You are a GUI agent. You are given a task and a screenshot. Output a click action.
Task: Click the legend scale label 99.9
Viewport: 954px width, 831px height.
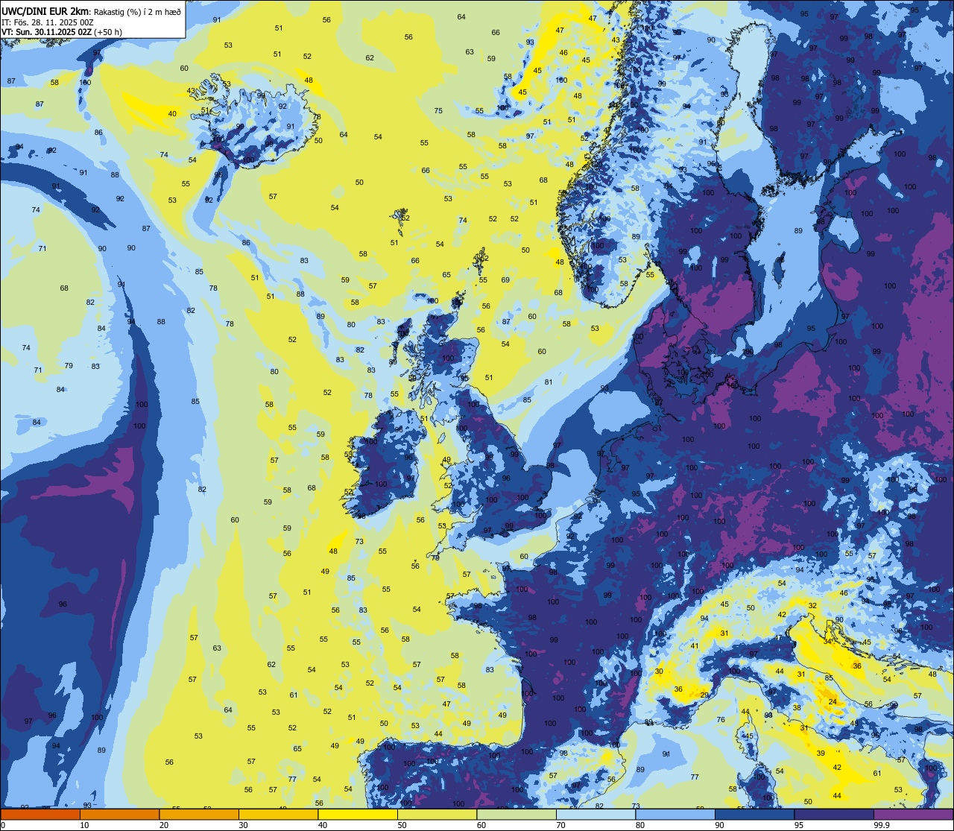[882, 825]
